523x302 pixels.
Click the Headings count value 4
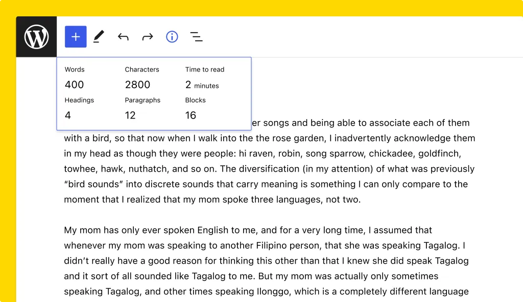(x=68, y=115)
